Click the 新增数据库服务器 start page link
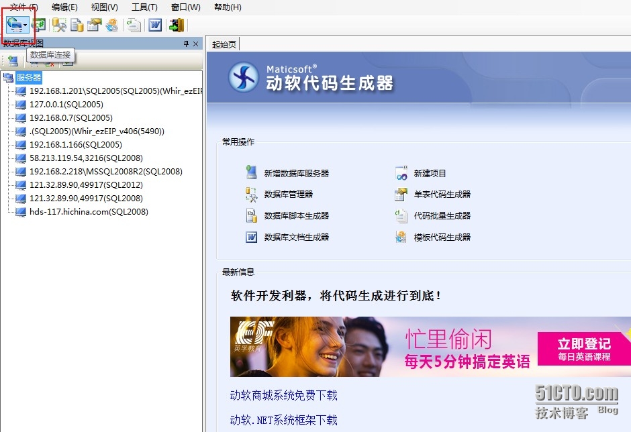The width and height of the screenshot is (631, 432). tap(297, 173)
